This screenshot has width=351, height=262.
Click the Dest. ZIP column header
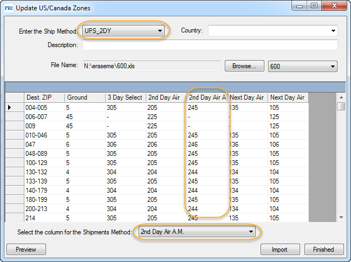44,97
